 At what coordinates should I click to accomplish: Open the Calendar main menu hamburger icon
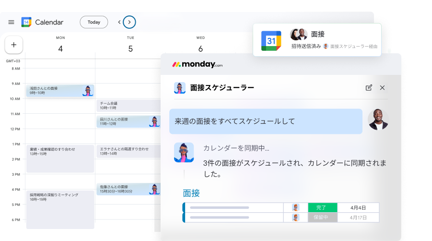click(x=11, y=22)
